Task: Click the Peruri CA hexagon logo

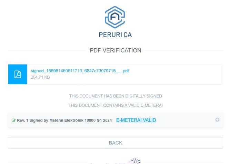Action: pos(115,17)
